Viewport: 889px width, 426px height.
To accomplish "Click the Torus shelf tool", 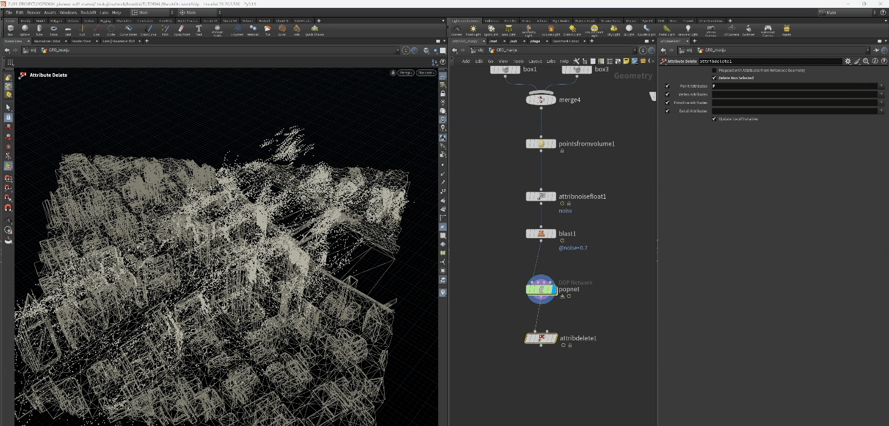I will (53, 29).
